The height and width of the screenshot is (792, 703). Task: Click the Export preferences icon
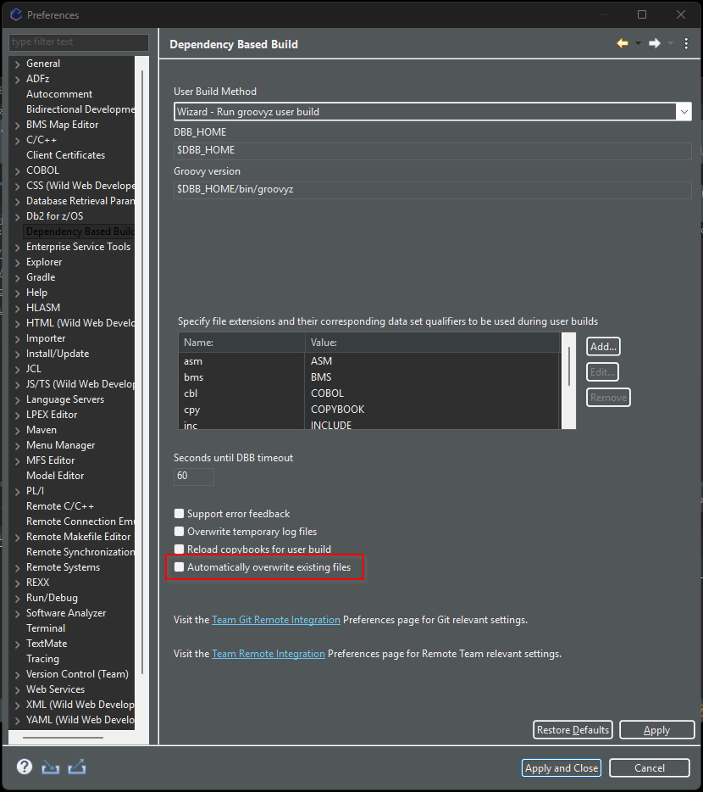tap(77, 767)
